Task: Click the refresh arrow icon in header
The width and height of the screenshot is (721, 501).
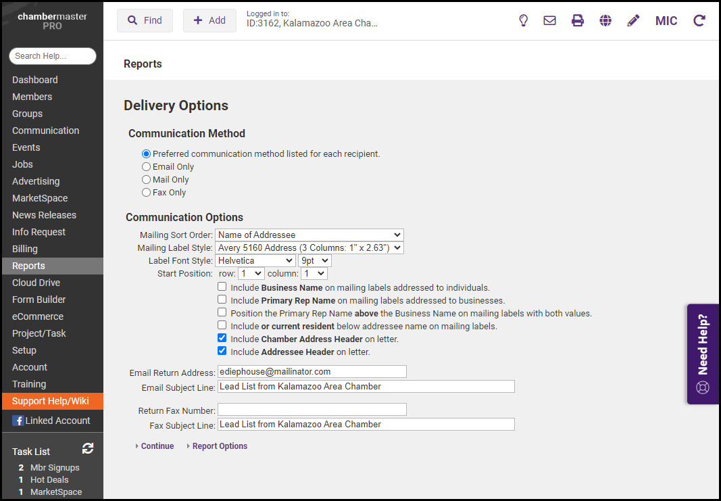Action: pyautogui.click(x=699, y=20)
